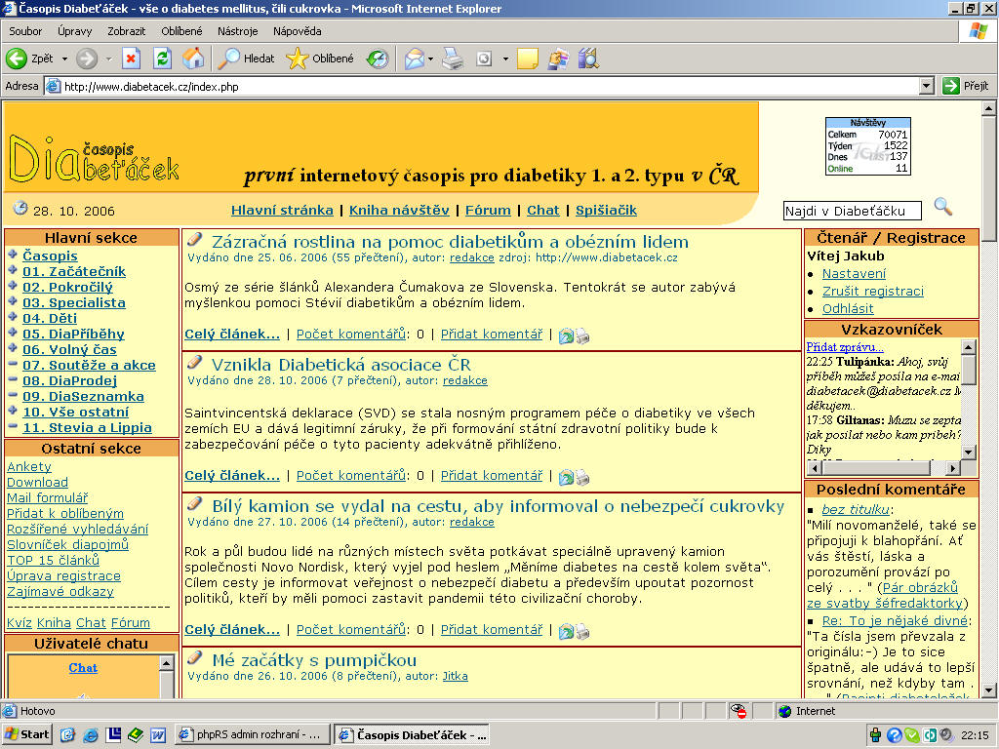Expand the Mail button dropdown arrow
The width and height of the screenshot is (999, 749).
[430, 59]
